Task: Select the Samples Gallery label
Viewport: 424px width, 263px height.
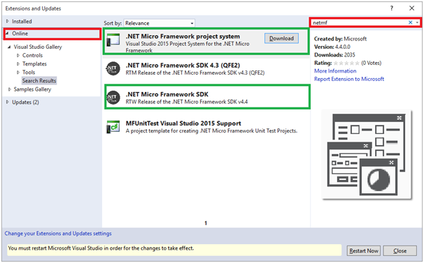Action: (x=32, y=89)
